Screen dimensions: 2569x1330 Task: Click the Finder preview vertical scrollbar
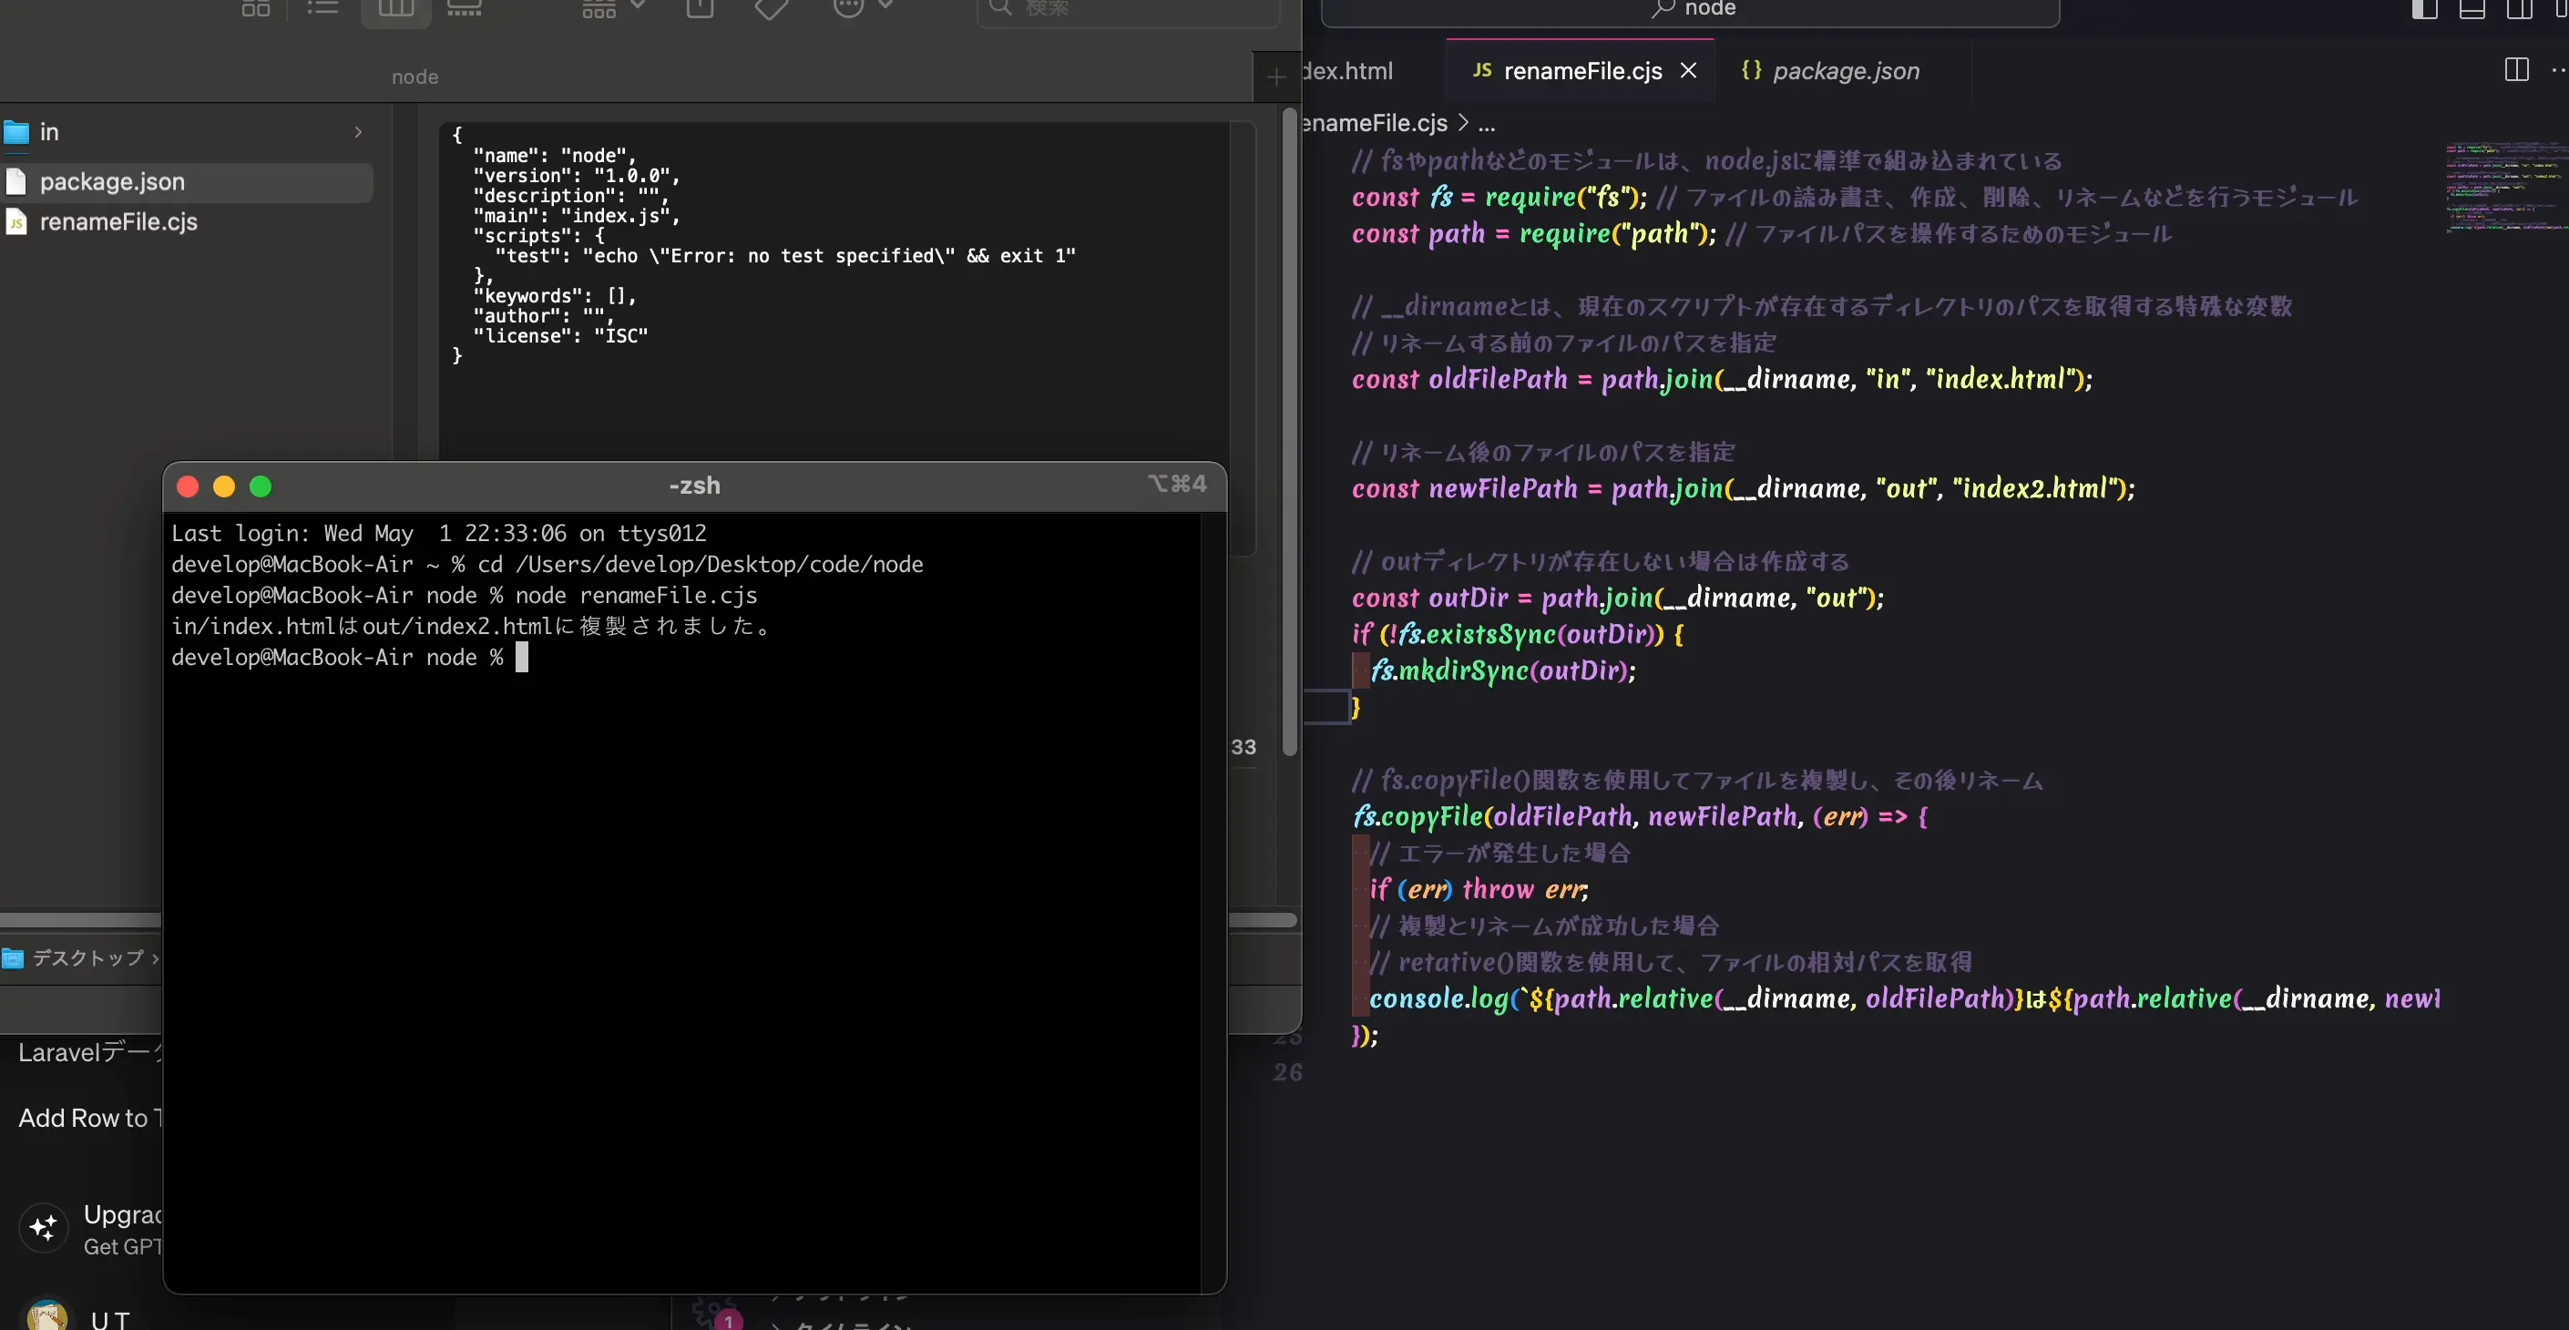pyautogui.click(x=1288, y=431)
